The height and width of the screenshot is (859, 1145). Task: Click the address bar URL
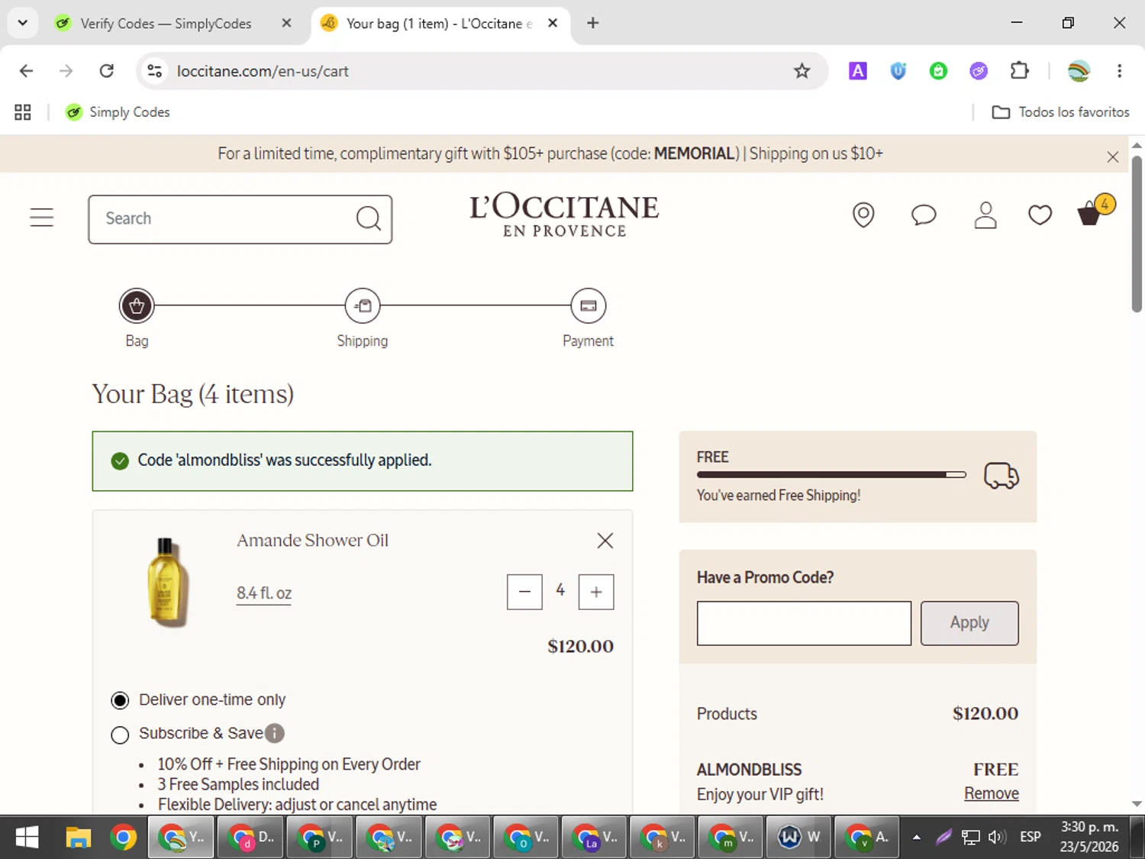(263, 71)
